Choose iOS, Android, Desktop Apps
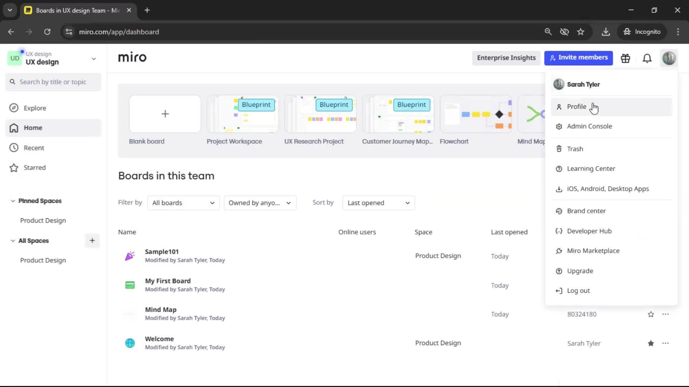689x387 pixels. (611, 189)
